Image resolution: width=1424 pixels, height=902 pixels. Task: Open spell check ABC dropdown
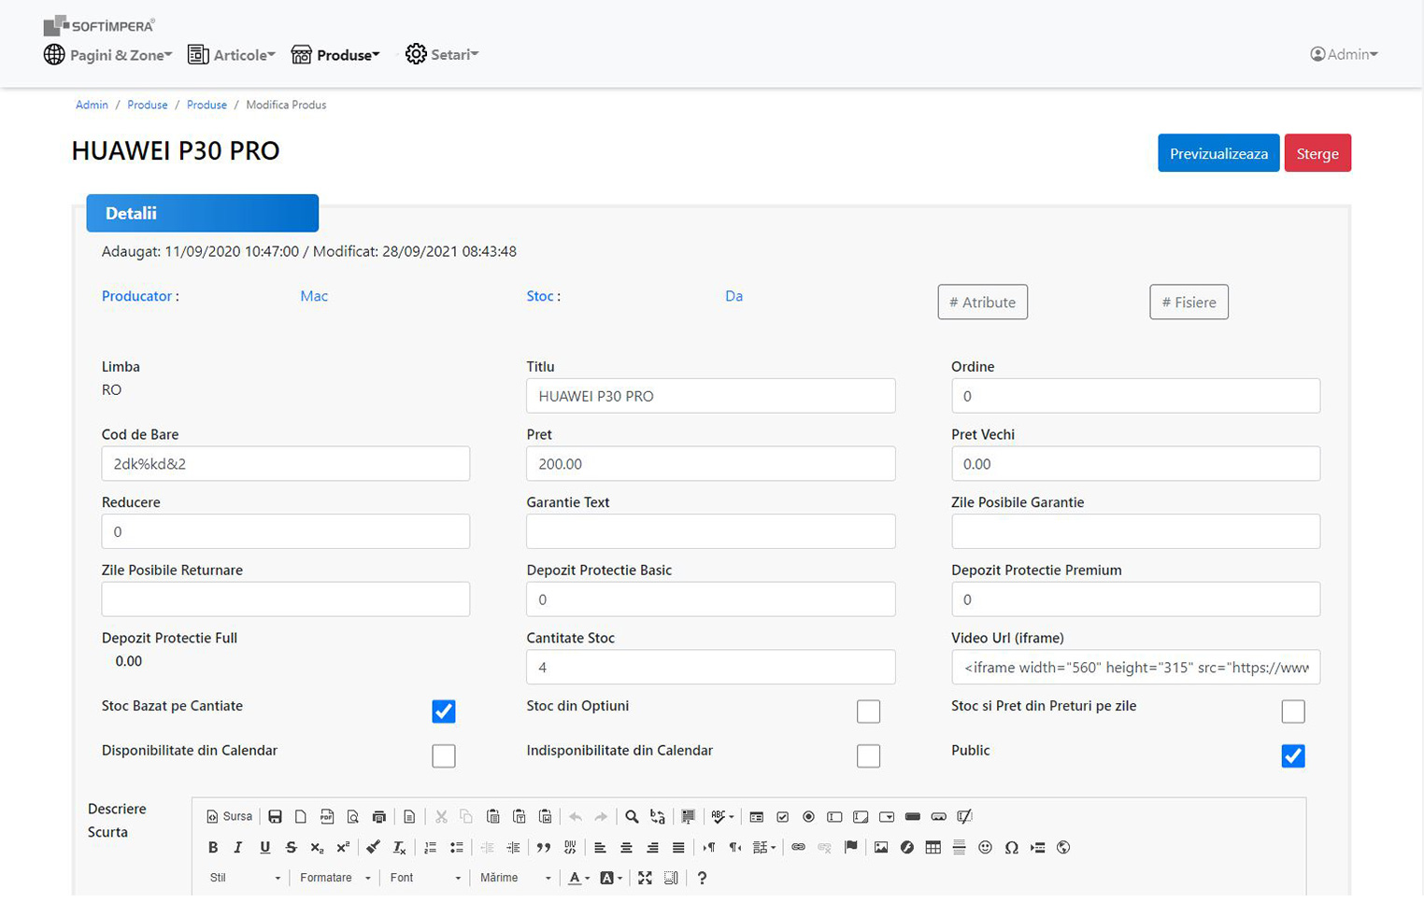[722, 817]
